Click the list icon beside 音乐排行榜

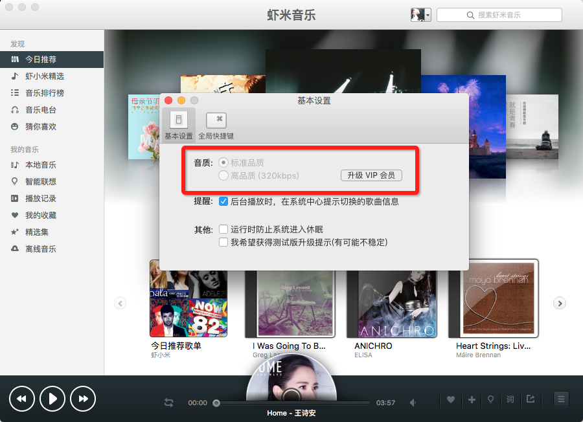14,93
